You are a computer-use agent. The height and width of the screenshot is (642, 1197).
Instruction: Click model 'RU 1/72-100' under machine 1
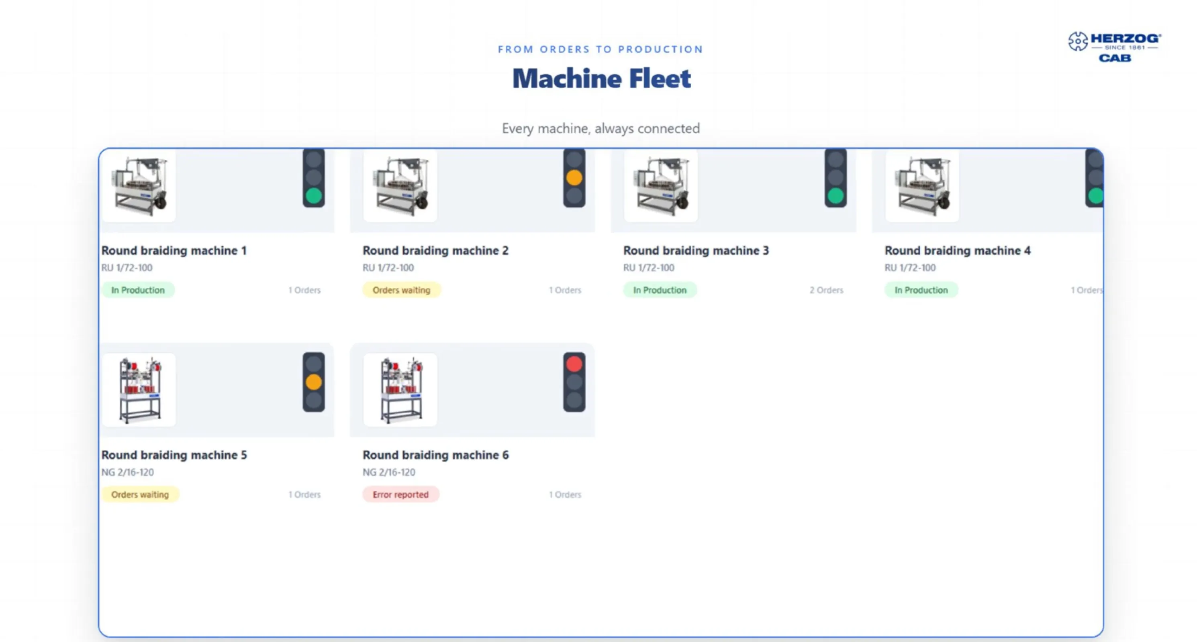point(127,268)
